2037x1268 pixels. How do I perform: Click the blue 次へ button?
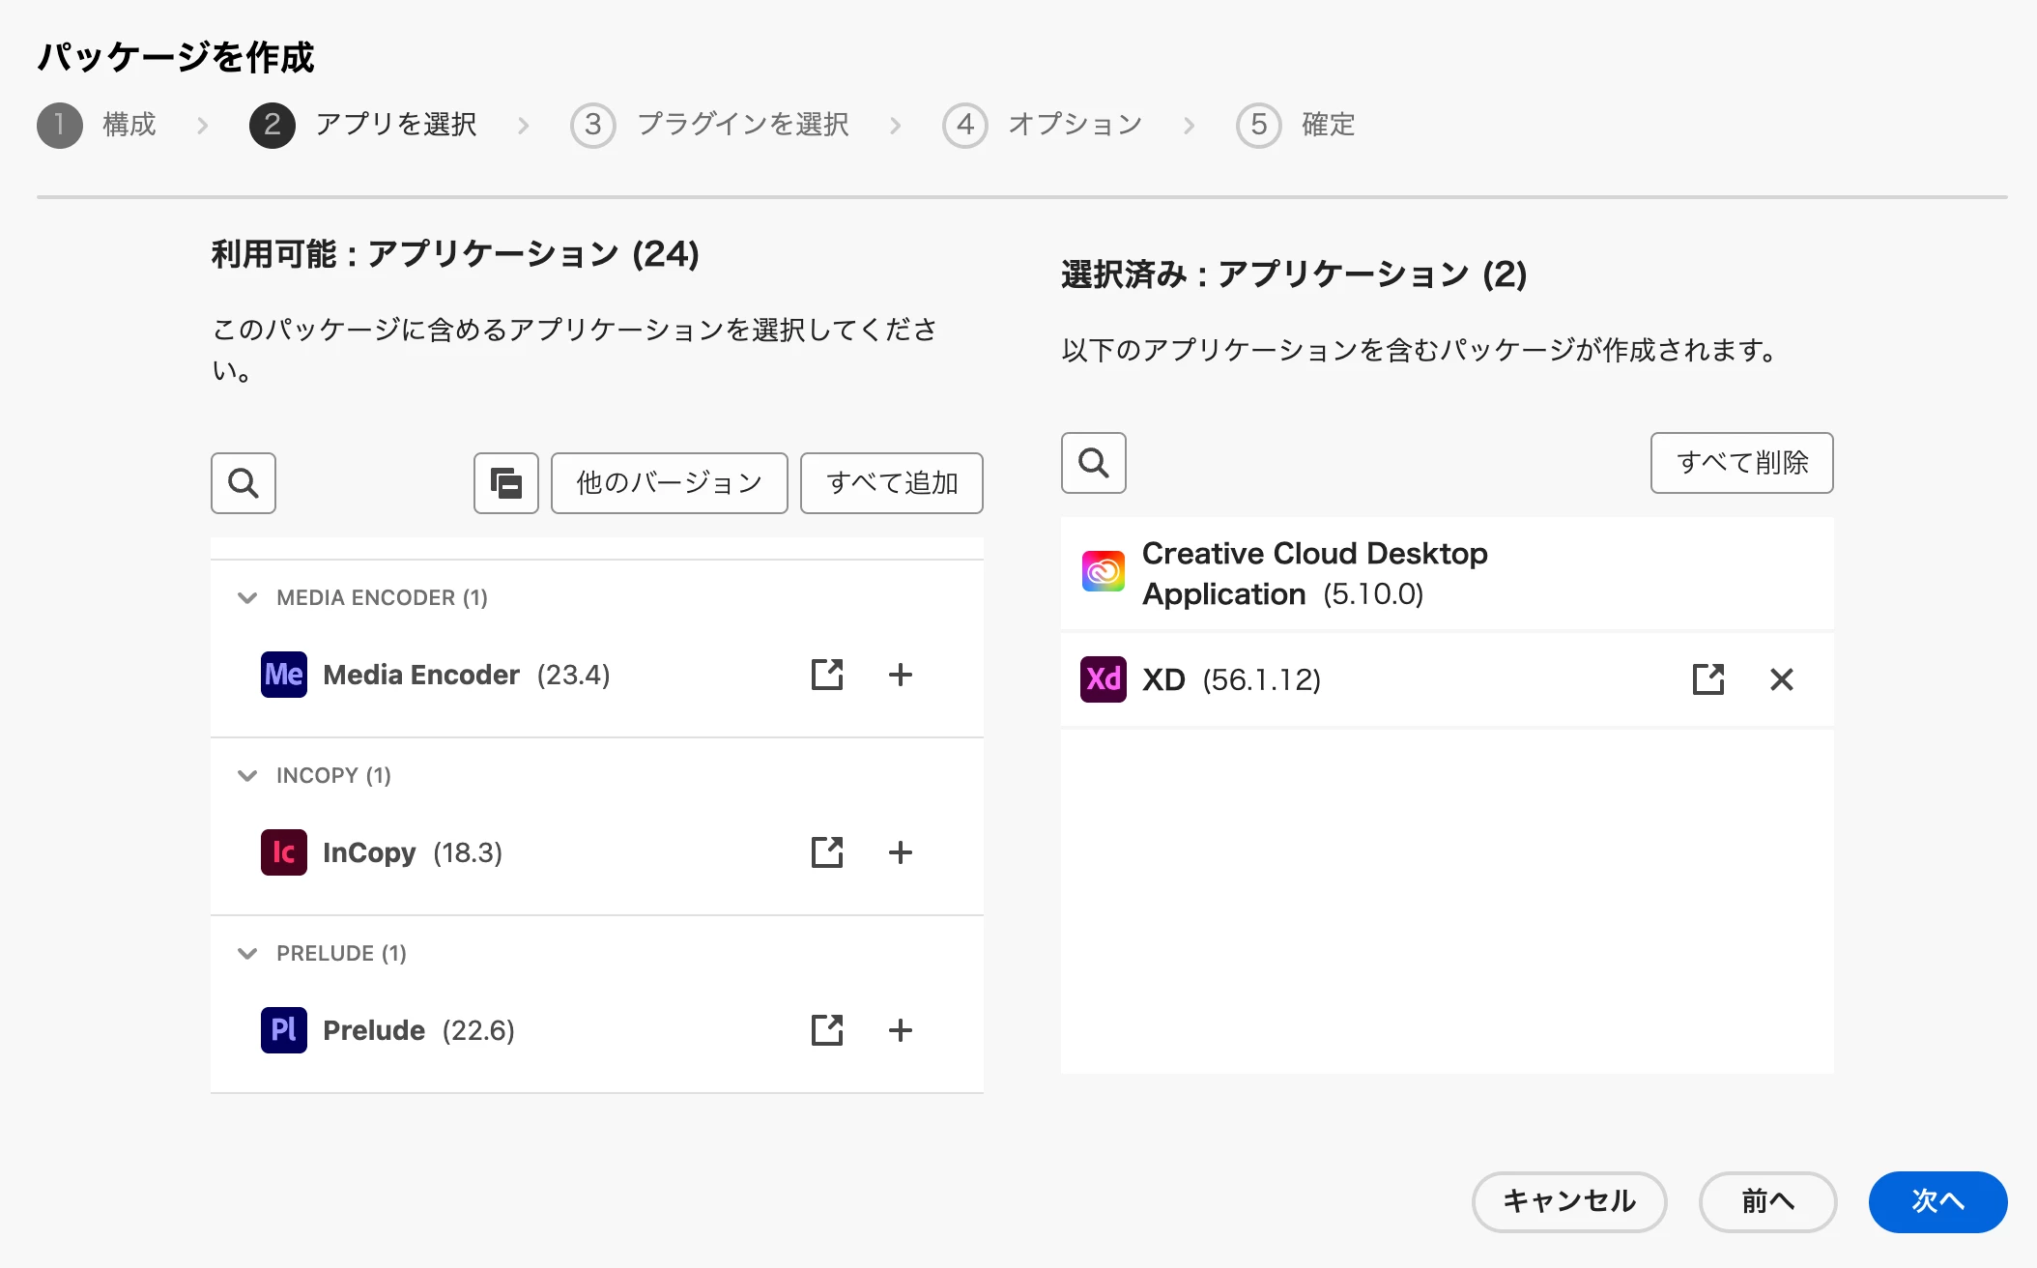(x=1937, y=1201)
